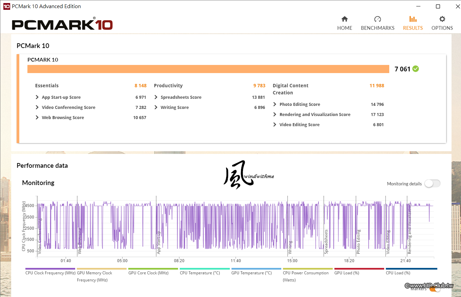Click the Web Browsing chart marker

click(80, 241)
